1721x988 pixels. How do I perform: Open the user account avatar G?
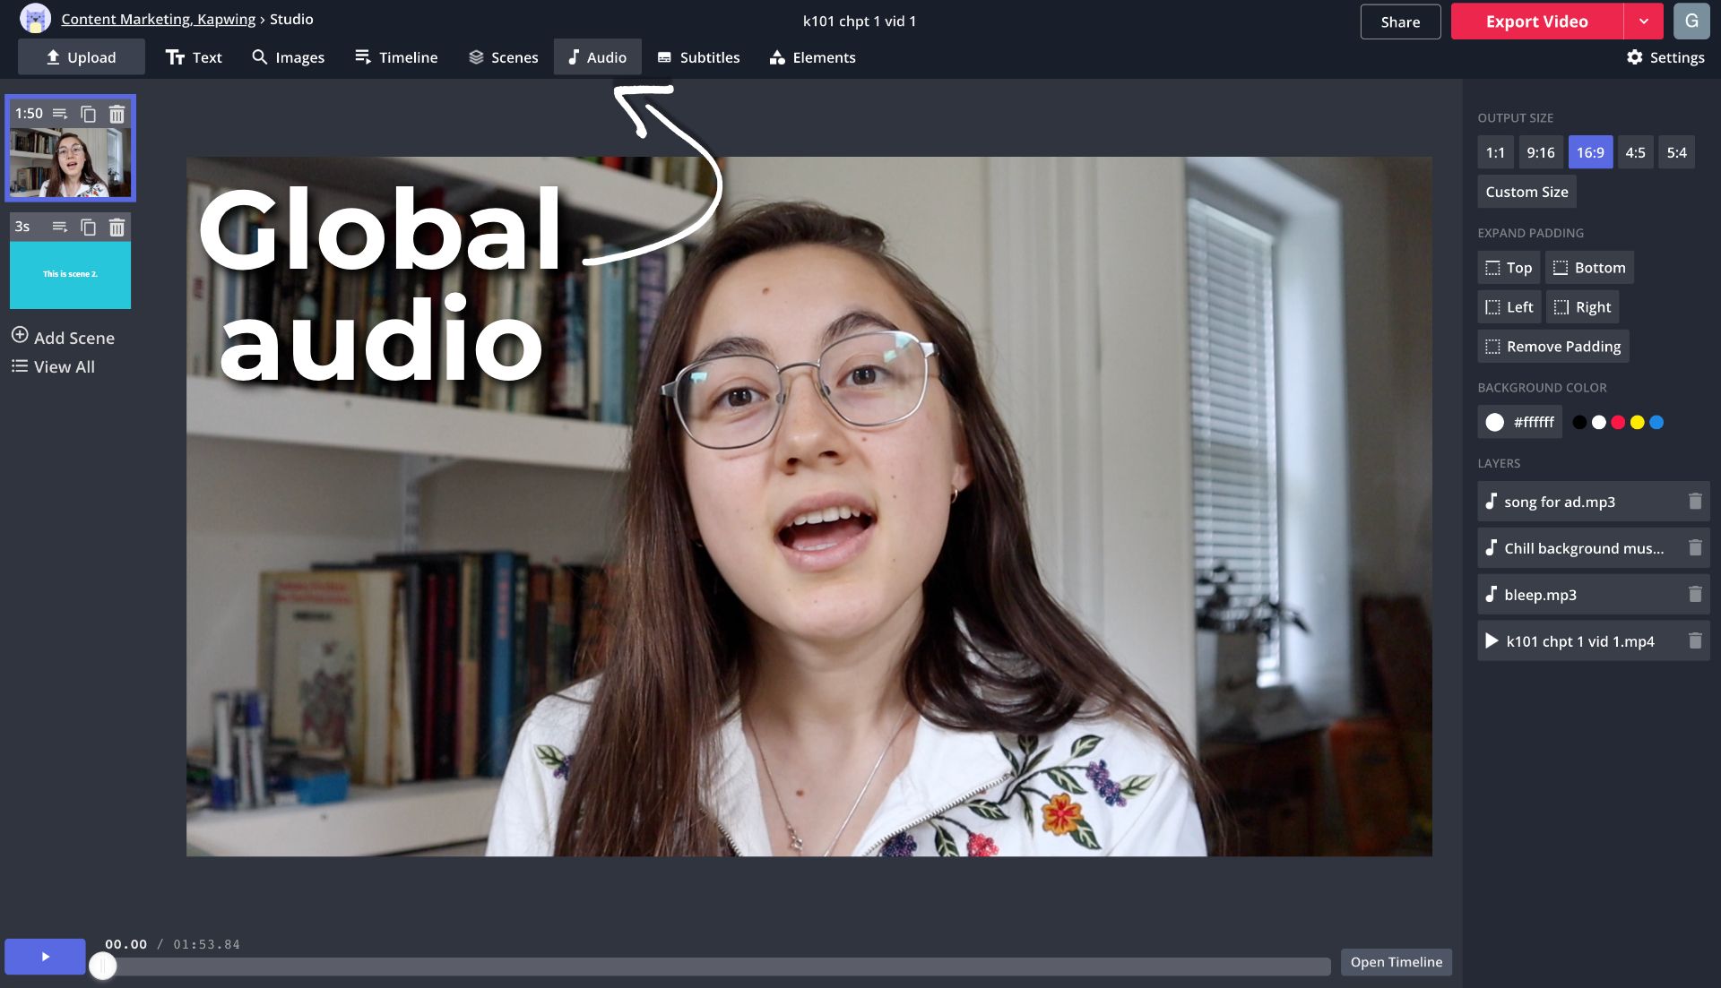(x=1691, y=21)
